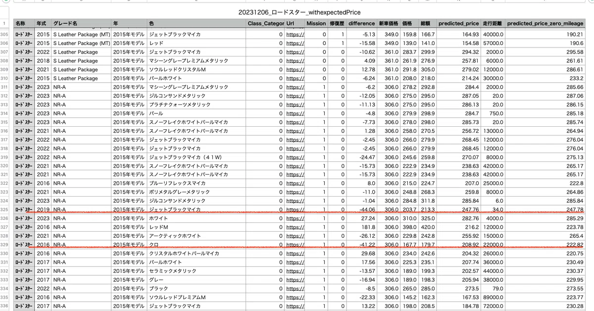Click the ポリメタルグレーメタリック color cell

coord(197,192)
